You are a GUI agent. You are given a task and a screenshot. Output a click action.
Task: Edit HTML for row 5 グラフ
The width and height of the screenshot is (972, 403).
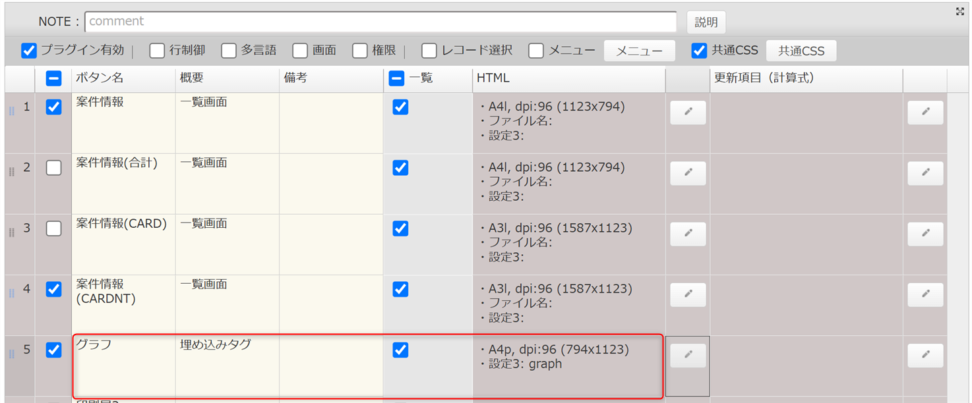(688, 356)
